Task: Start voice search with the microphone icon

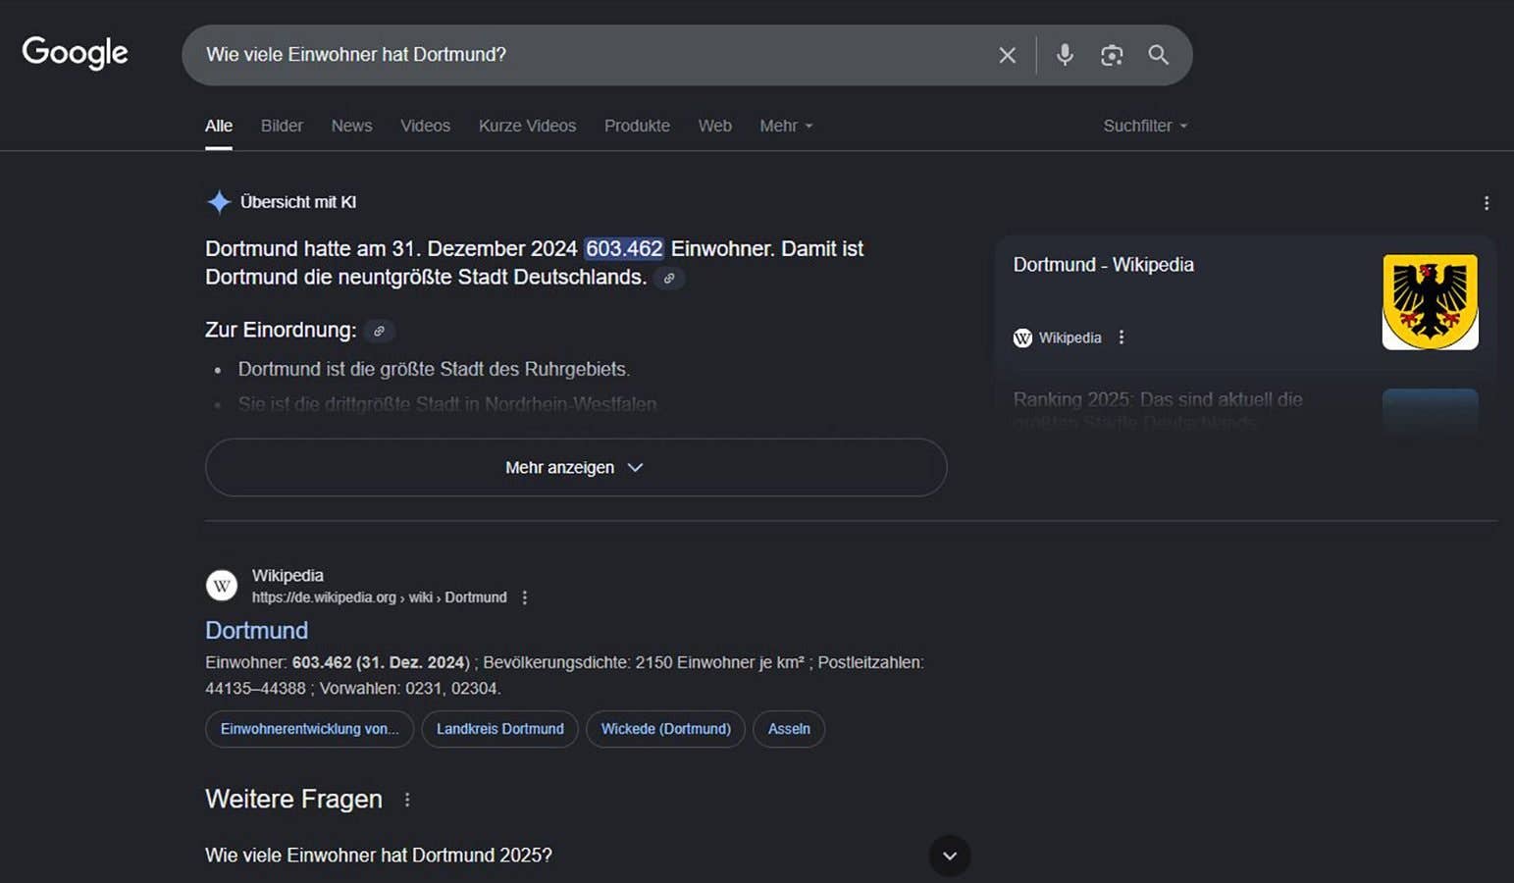Action: (x=1065, y=55)
